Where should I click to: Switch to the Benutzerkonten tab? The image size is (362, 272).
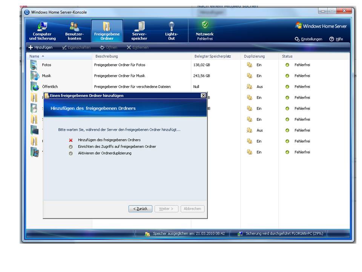pos(74,31)
